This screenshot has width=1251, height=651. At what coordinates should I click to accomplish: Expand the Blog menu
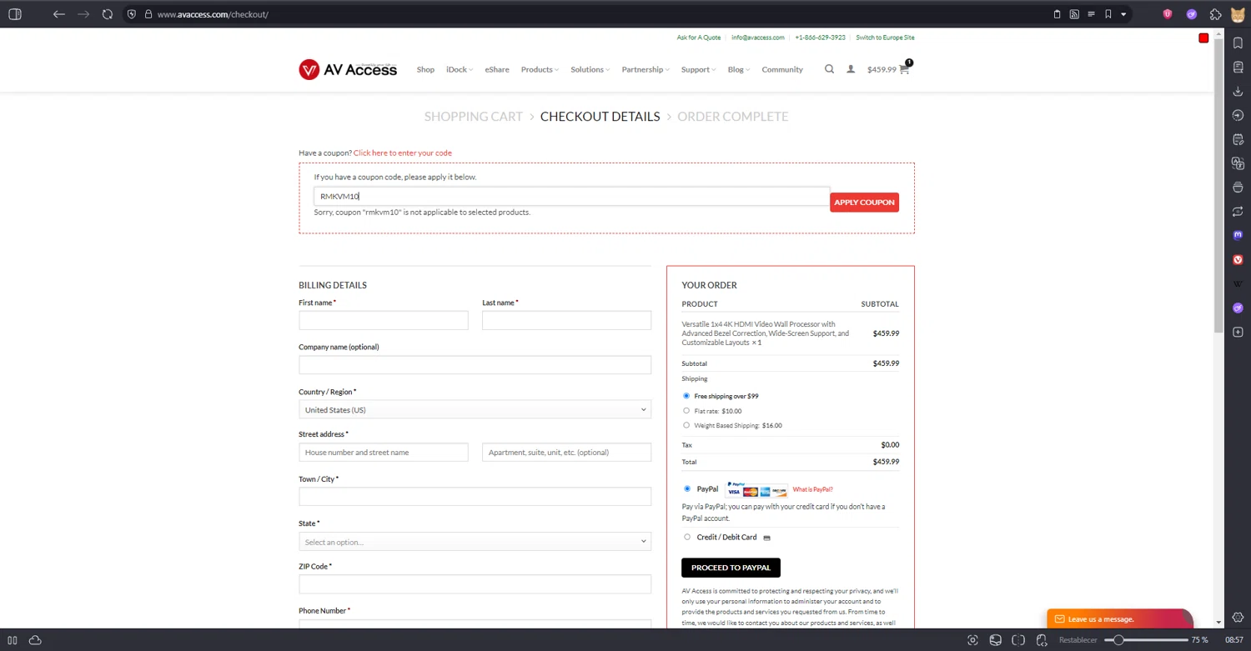[x=738, y=69]
